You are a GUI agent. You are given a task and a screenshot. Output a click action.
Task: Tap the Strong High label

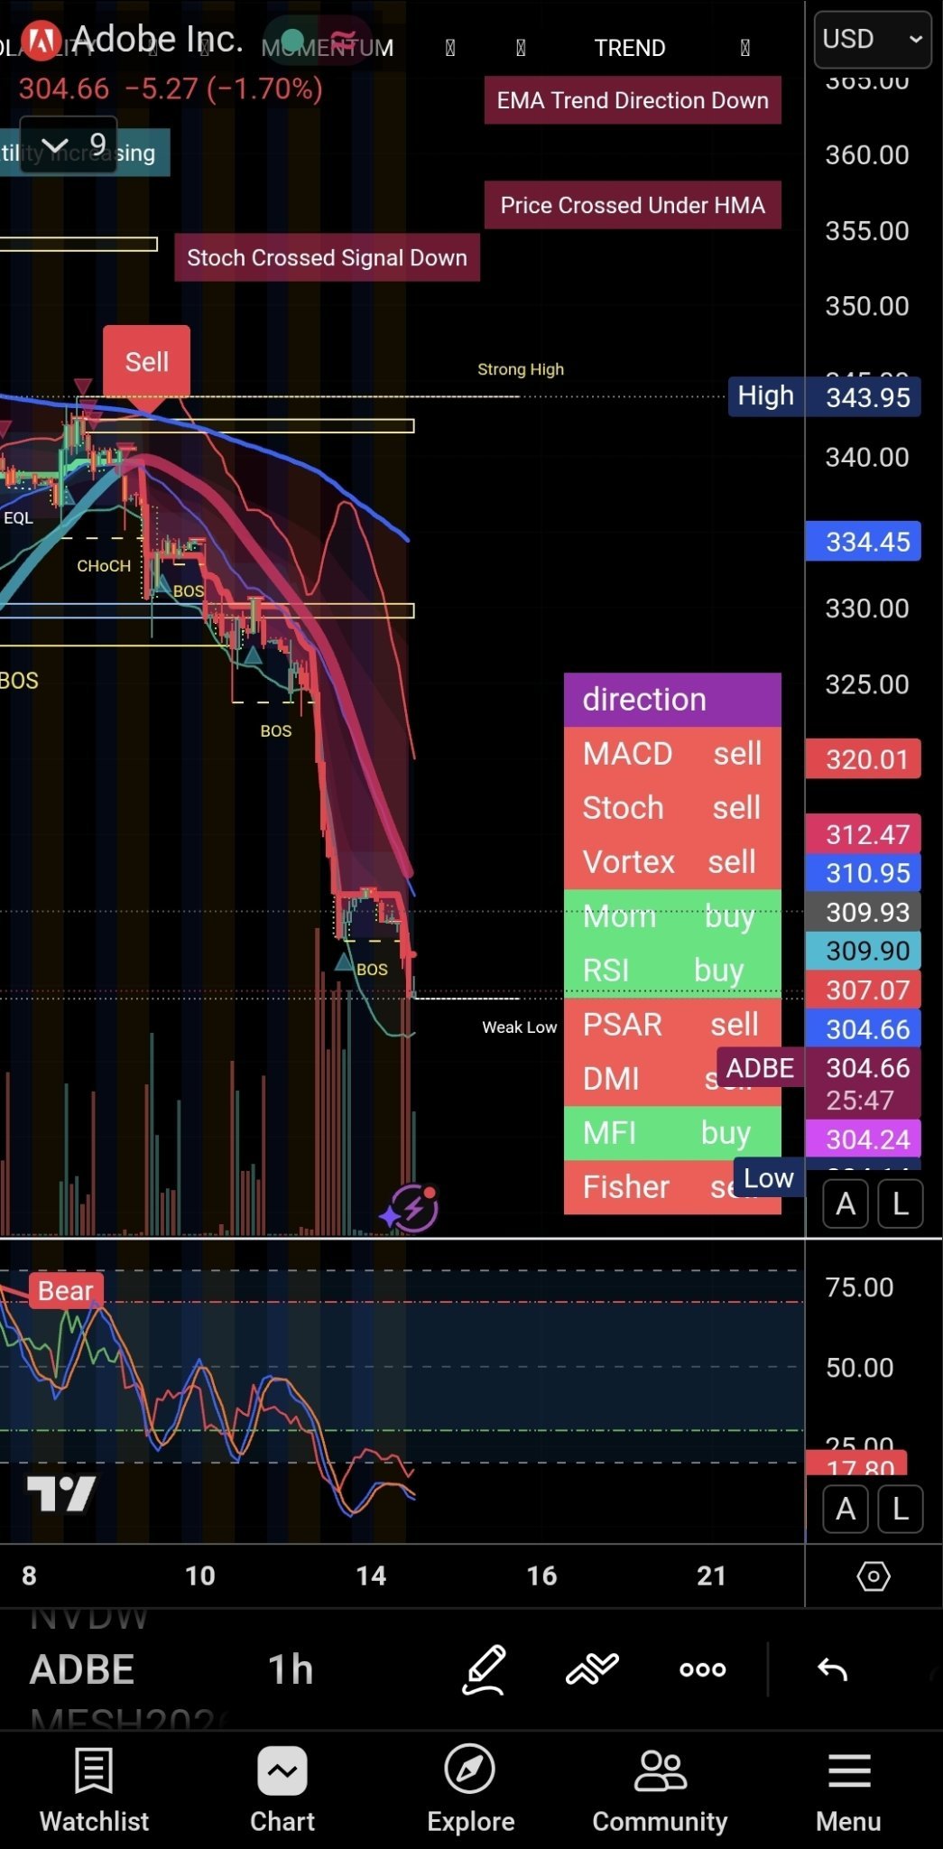click(x=521, y=369)
